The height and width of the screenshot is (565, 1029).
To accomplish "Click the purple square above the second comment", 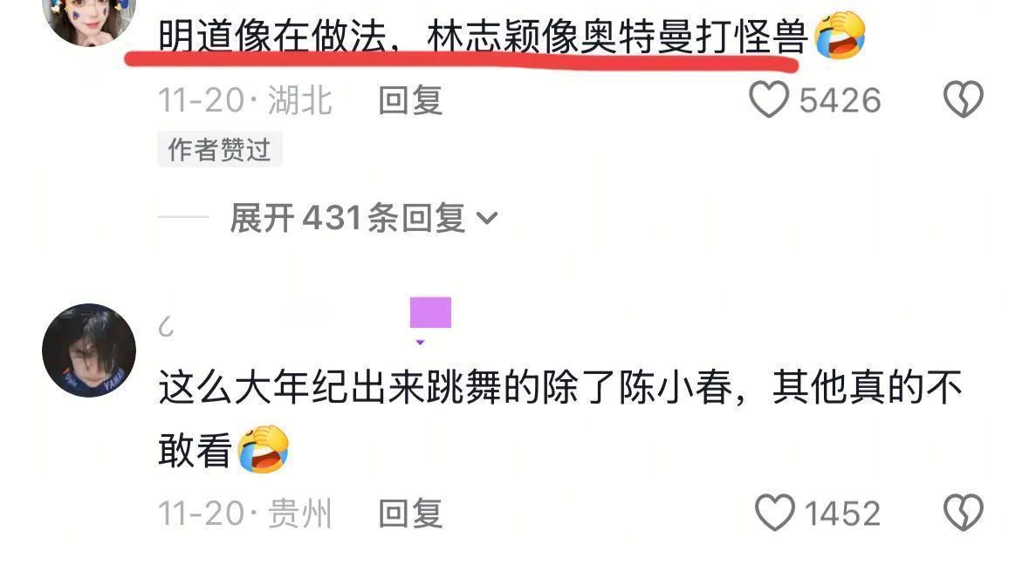I will click(x=430, y=312).
